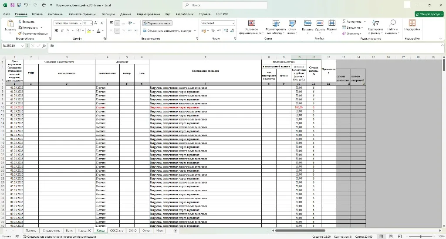Click Merge and Center (Объединить и поместить в центре)

click(167, 31)
